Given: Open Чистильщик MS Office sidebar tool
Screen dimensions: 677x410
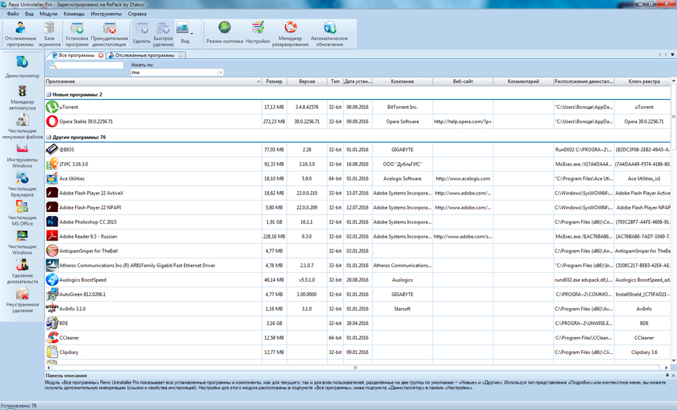Looking at the screenshot, I should click(22, 213).
